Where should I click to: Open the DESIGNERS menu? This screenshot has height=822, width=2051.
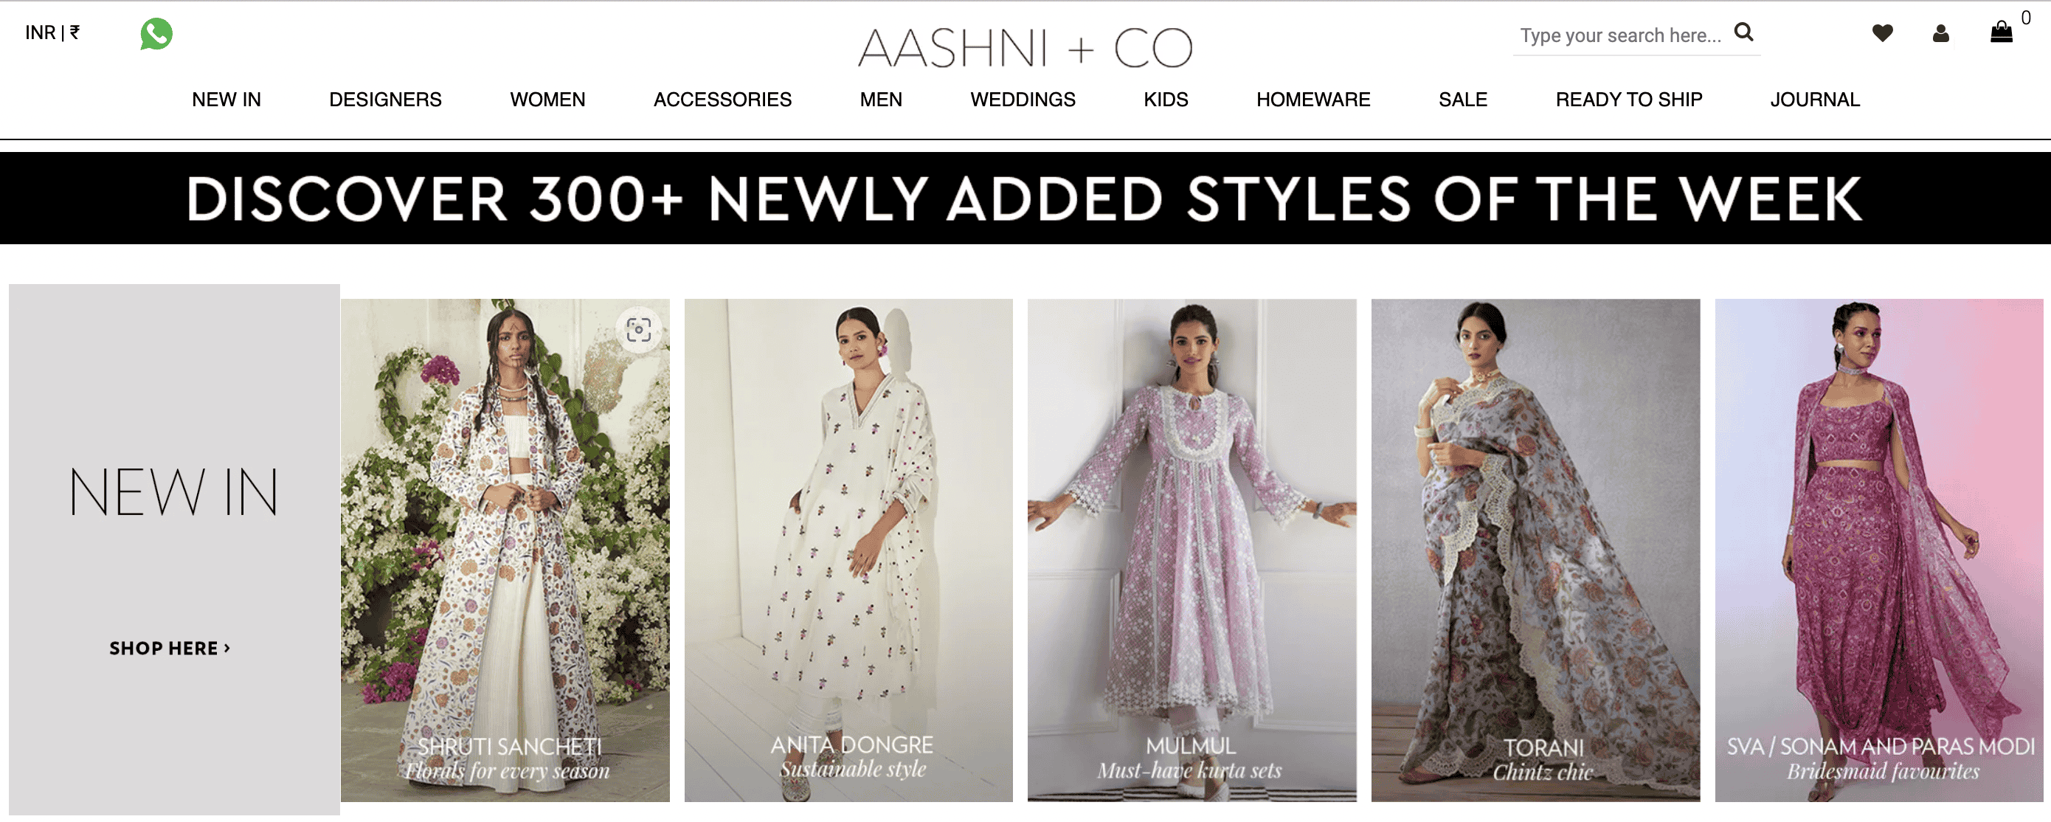click(385, 100)
